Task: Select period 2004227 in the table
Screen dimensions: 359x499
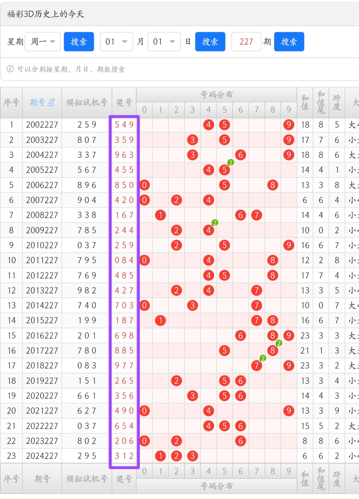Action: [42, 155]
